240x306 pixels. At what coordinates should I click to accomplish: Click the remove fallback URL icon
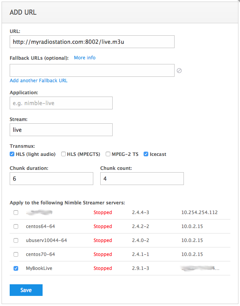pyautogui.click(x=179, y=71)
